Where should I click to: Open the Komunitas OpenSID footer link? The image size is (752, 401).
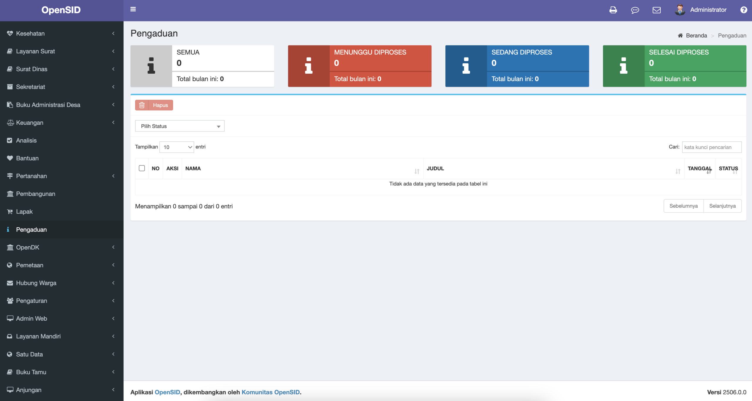point(271,392)
